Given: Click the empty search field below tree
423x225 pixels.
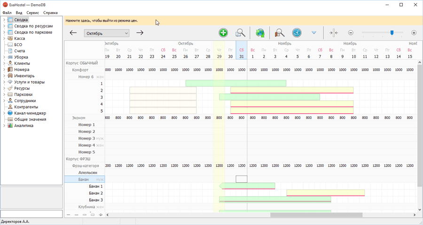Looking at the screenshot, I should click(x=31, y=214).
